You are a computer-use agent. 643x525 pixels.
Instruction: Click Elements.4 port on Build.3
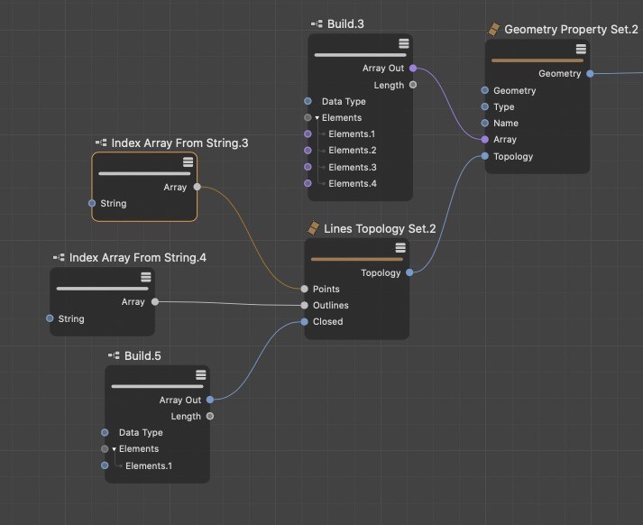[x=308, y=183]
